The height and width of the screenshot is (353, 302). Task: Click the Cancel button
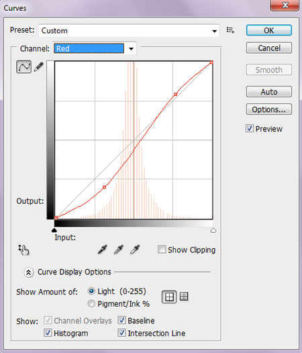(269, 48)
